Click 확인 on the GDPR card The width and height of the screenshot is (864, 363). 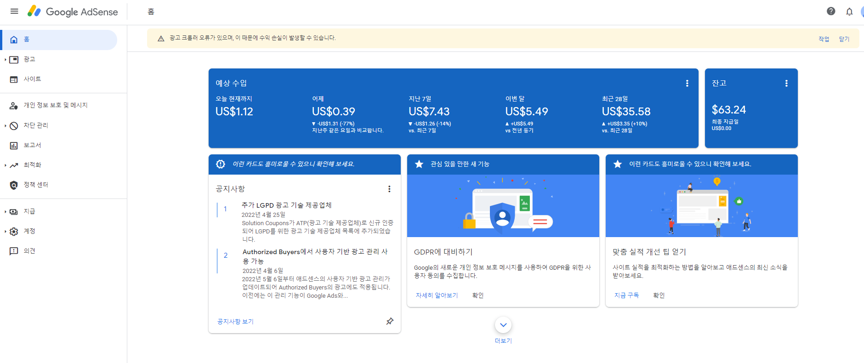point(478,295)
